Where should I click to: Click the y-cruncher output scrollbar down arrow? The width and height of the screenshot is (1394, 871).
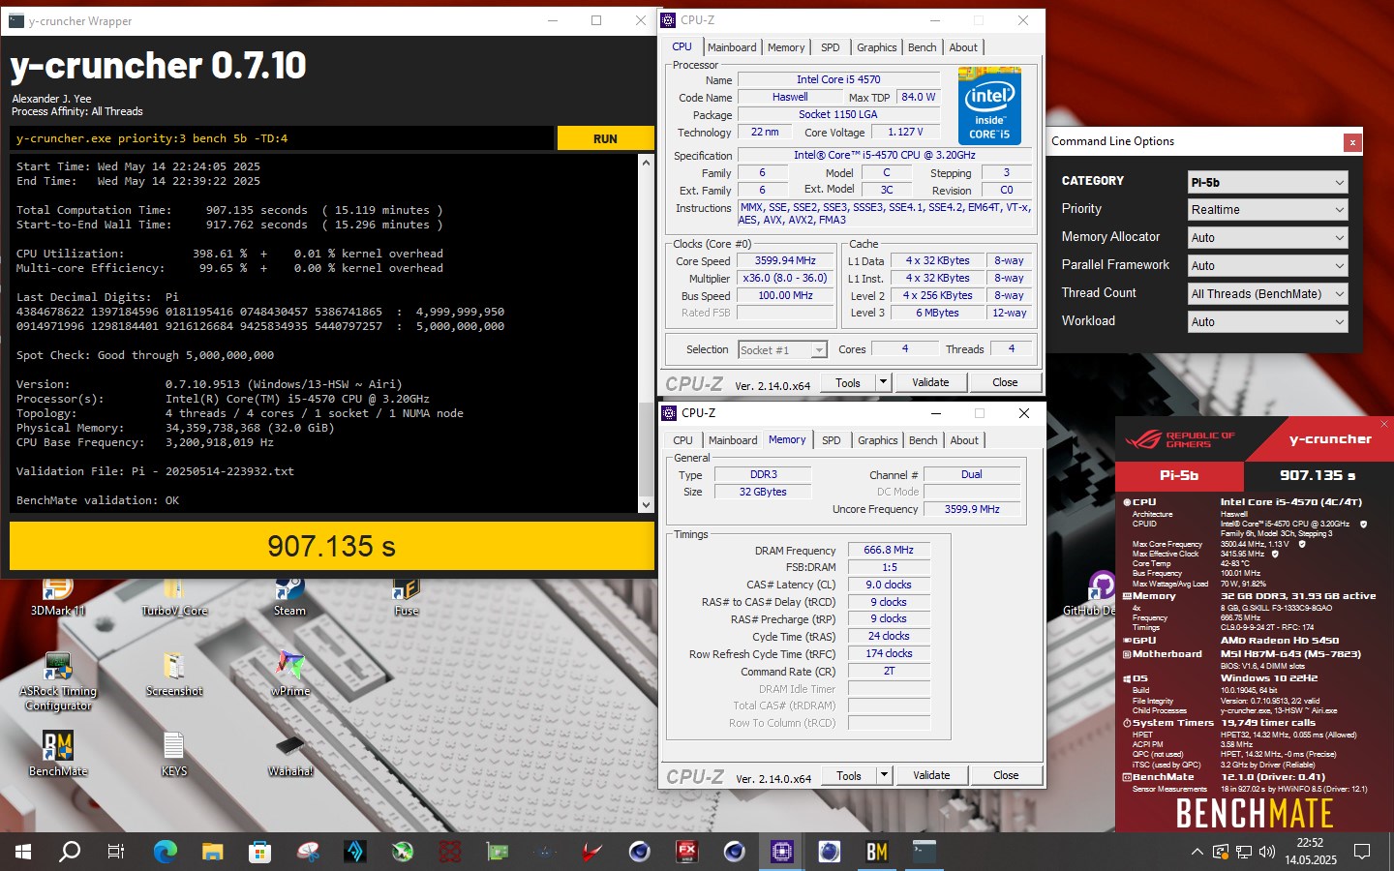pyautogui.click(x=646, y=504)
